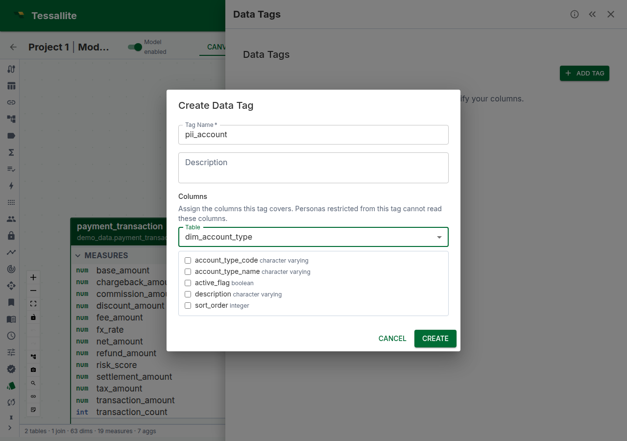The image size is (627, 441).
Task: Zoom in the canvas with the plus button
Action: (x=33, y=277)
